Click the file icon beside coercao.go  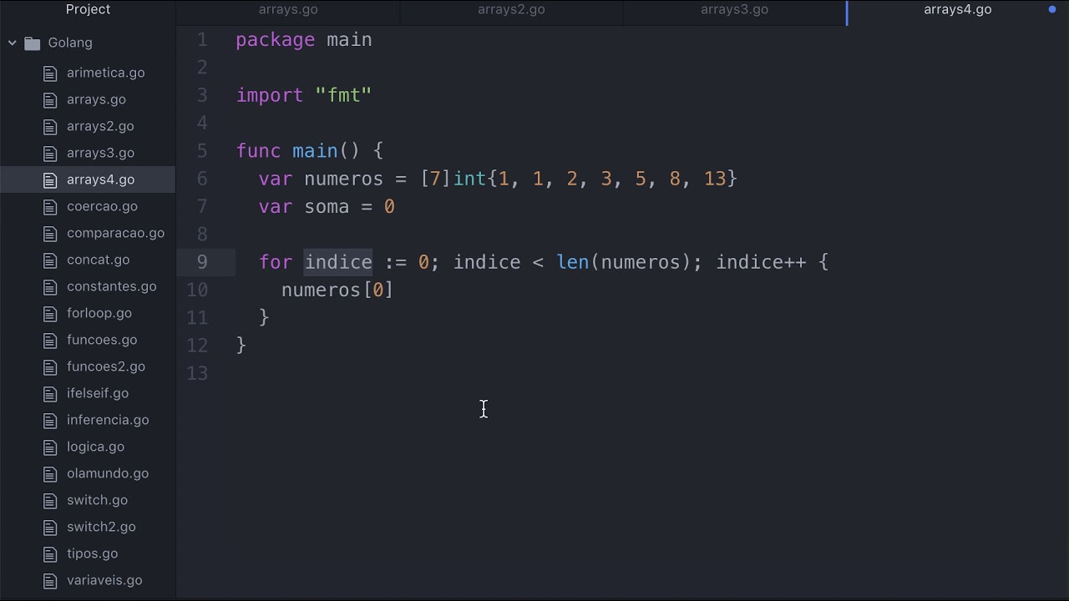(50, 206)
